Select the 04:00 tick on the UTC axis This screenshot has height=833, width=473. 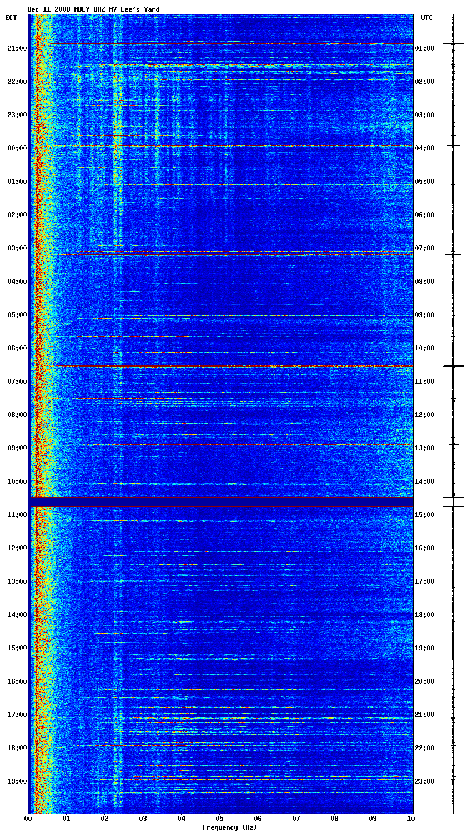[x=425, y=148]
